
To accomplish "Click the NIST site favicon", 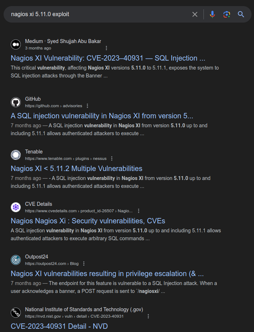I will tap(16, 313).
